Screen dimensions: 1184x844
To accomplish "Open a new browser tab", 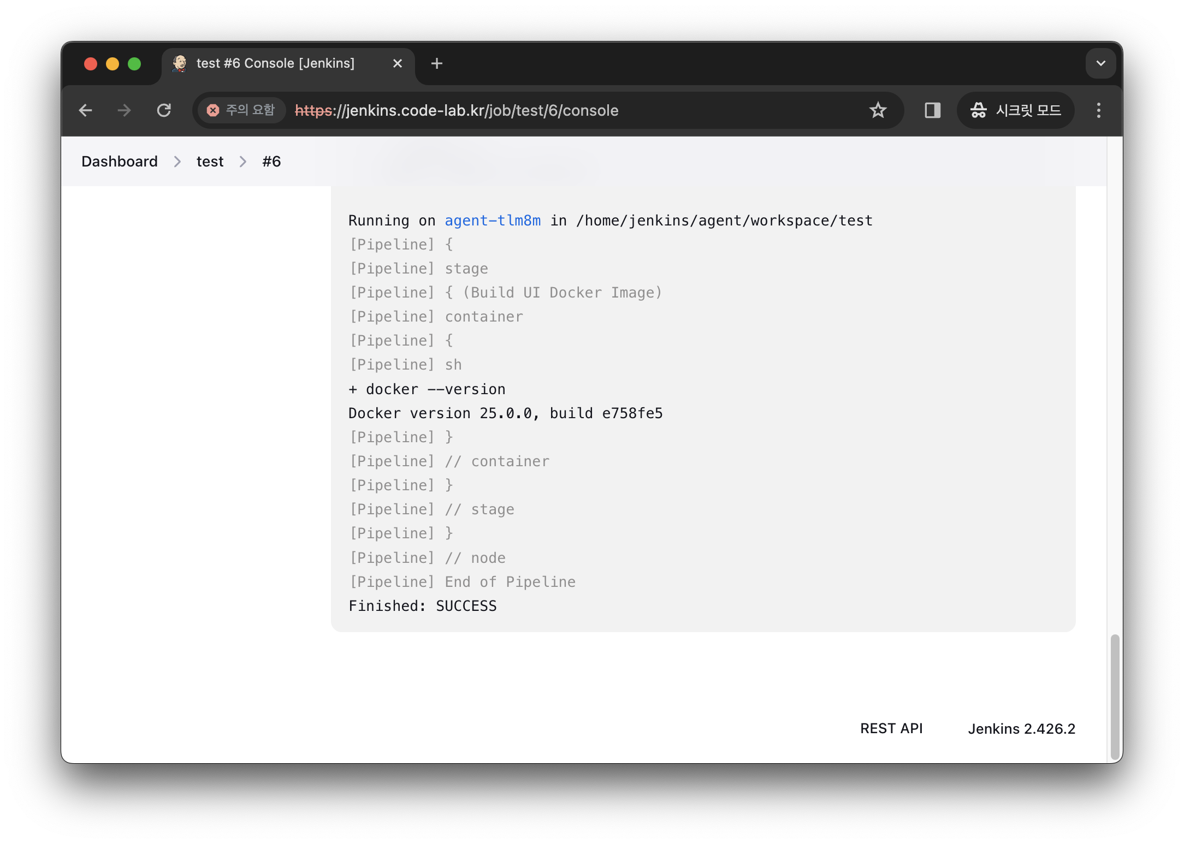I will click(436, 63).
